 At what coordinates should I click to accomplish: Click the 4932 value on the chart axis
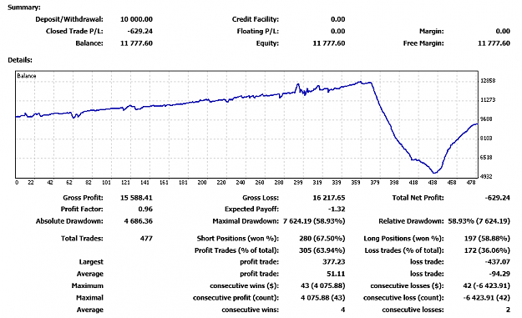coord(486,176)
